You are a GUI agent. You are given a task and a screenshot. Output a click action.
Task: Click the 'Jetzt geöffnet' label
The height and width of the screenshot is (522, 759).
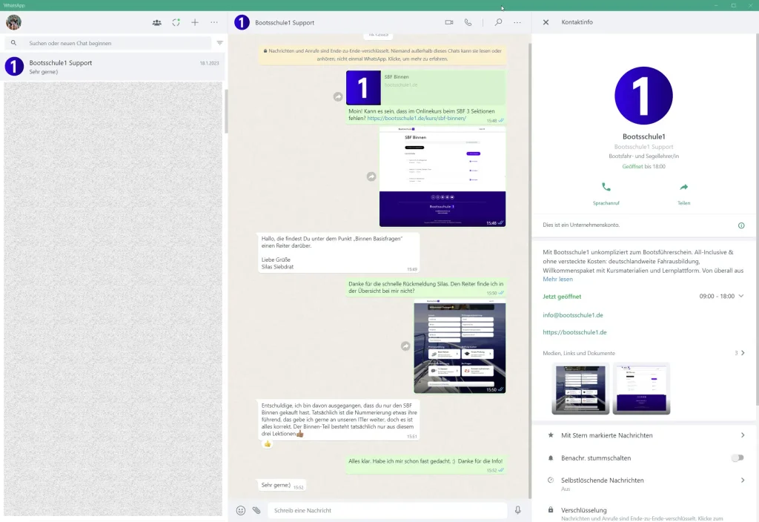(x=562, y=297)
